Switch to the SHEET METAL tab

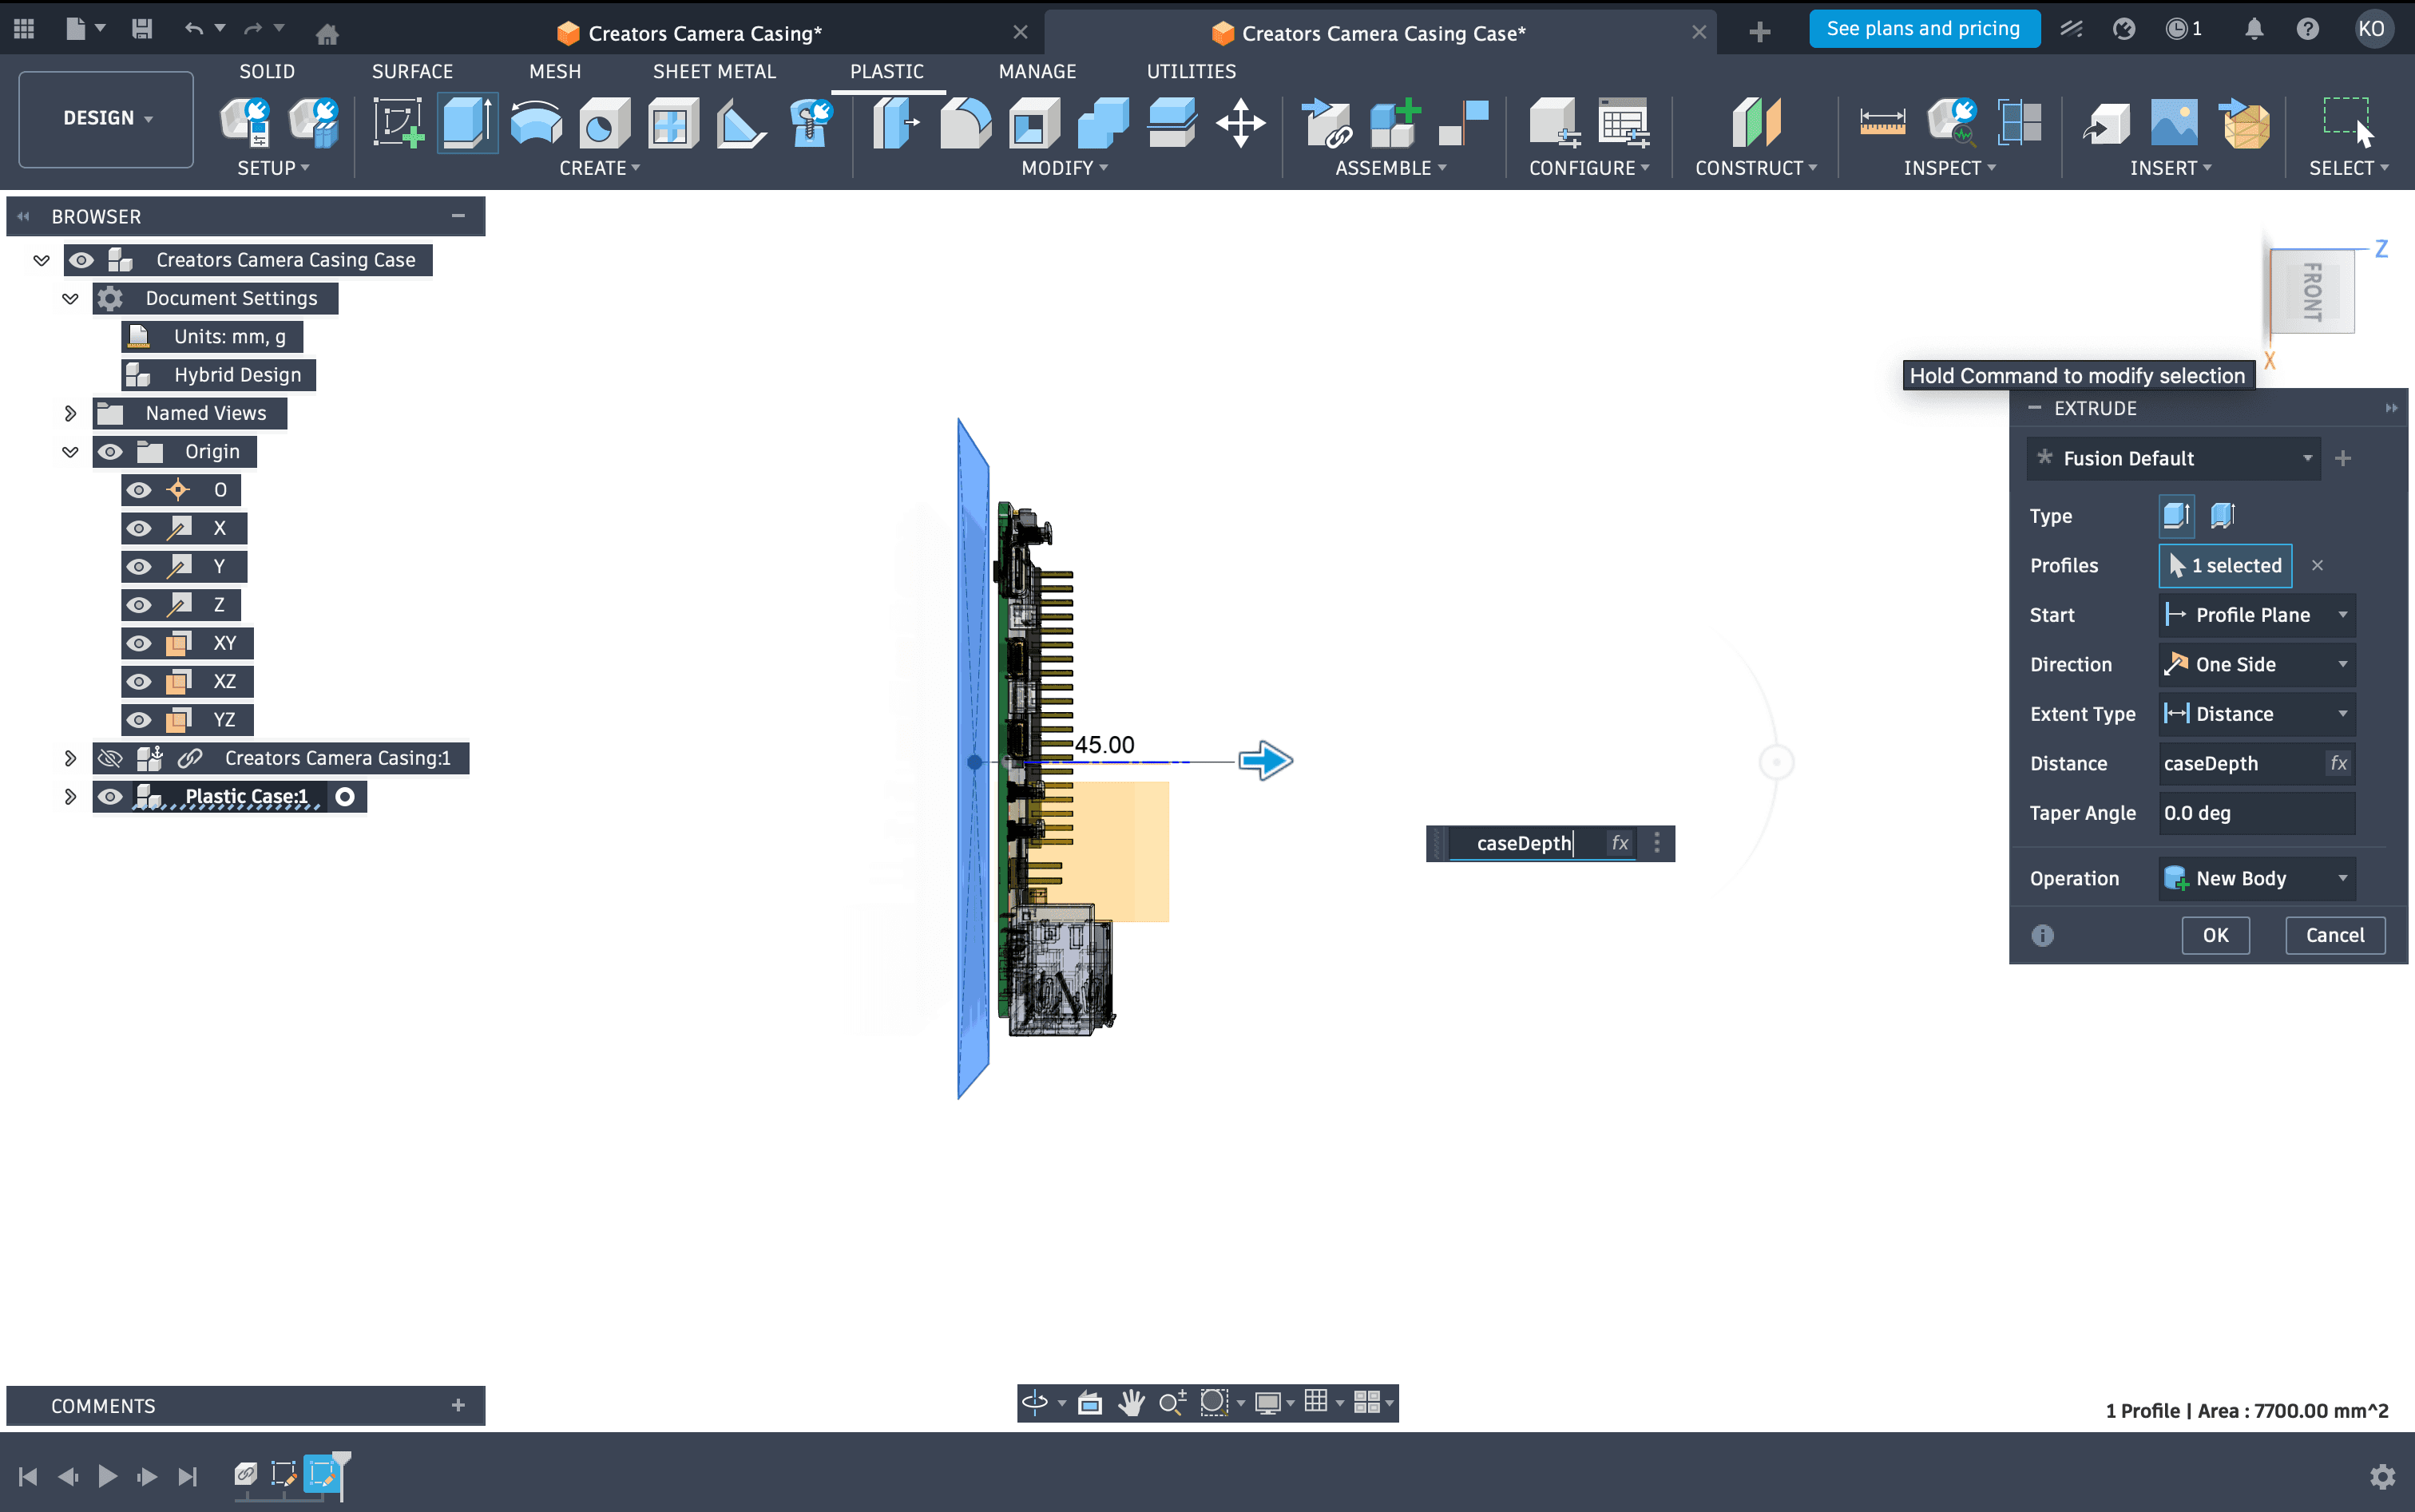tap(714, 71)
